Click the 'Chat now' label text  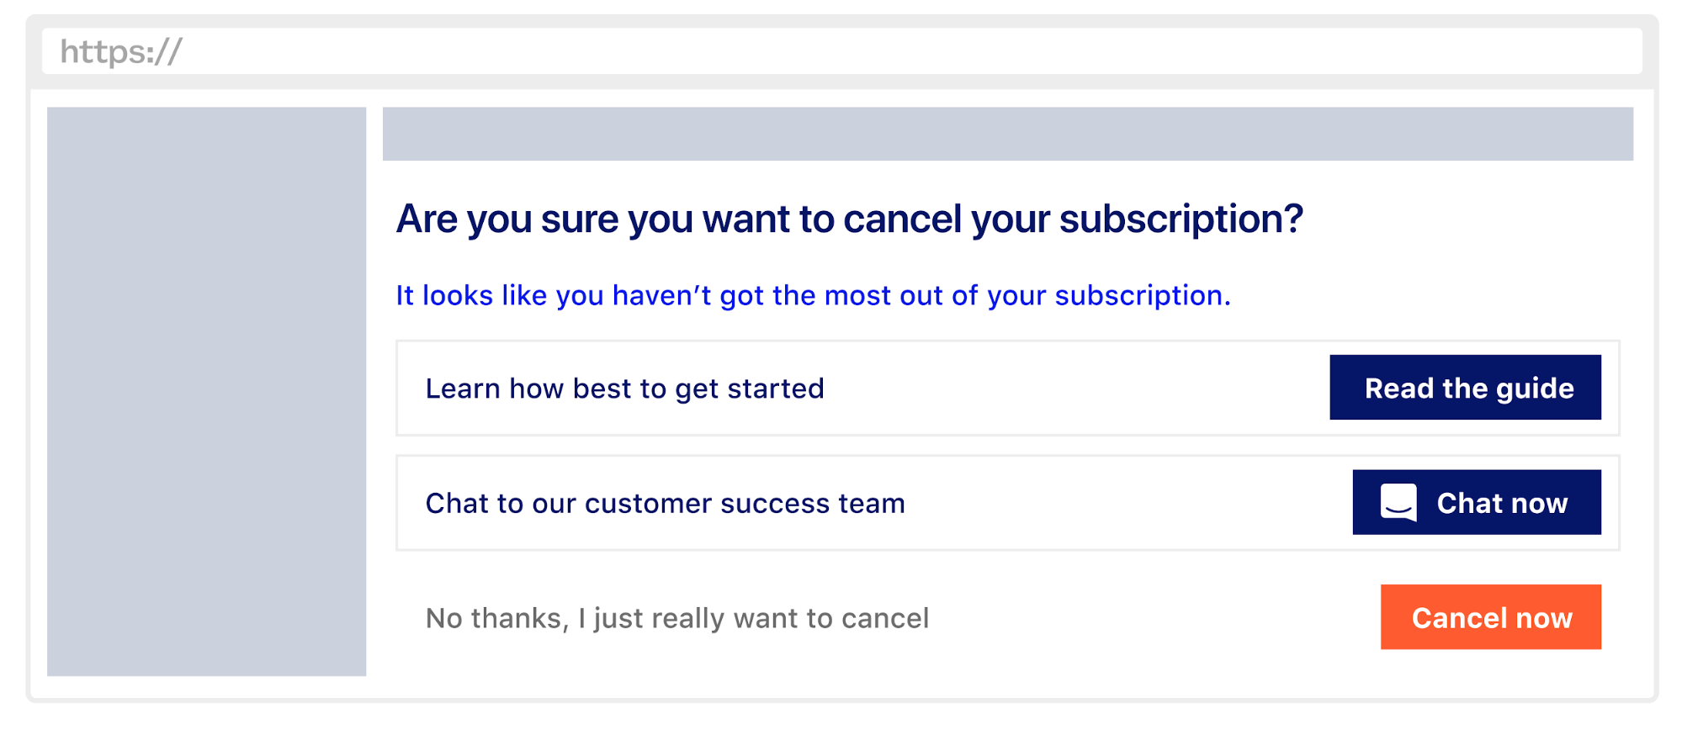(1502, 503)
